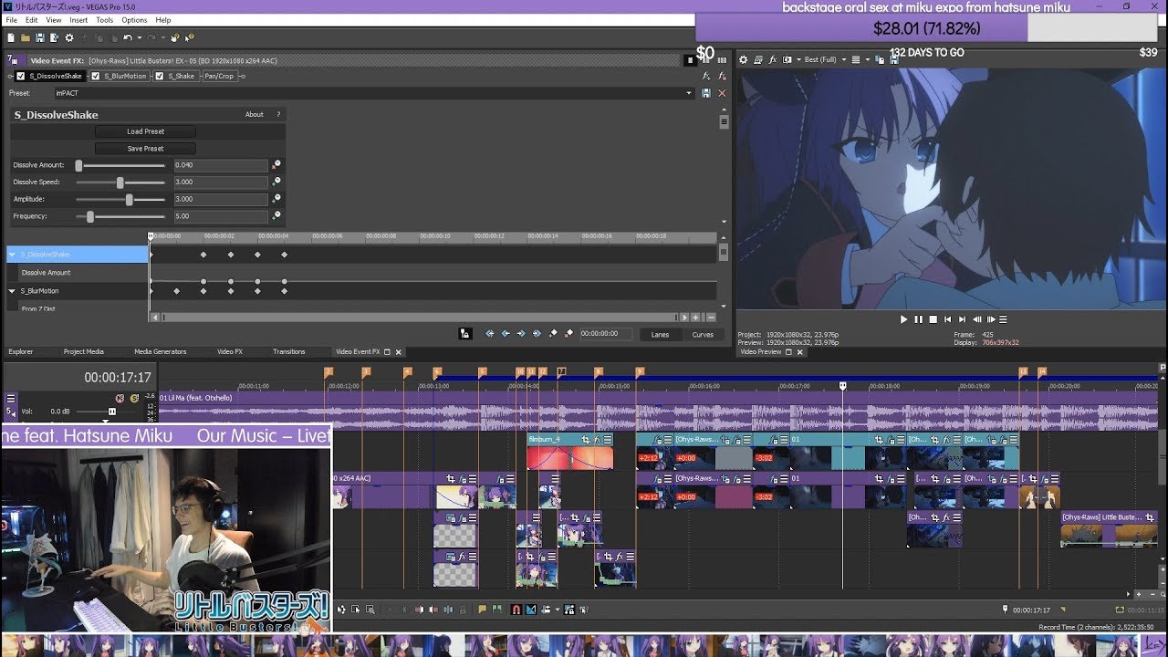Toggle the S_Shake effect checkbox
Viewport: 1168px width, 657px height.
point(160,76)
